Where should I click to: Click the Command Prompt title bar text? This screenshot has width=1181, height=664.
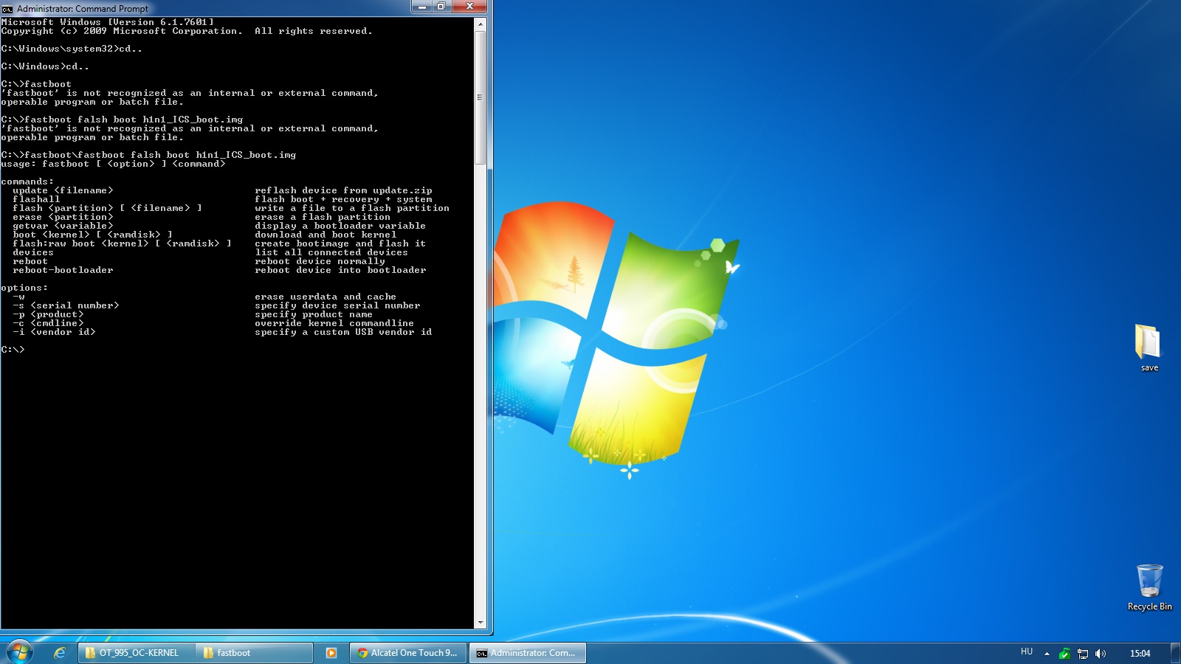[x=83, y=9]
